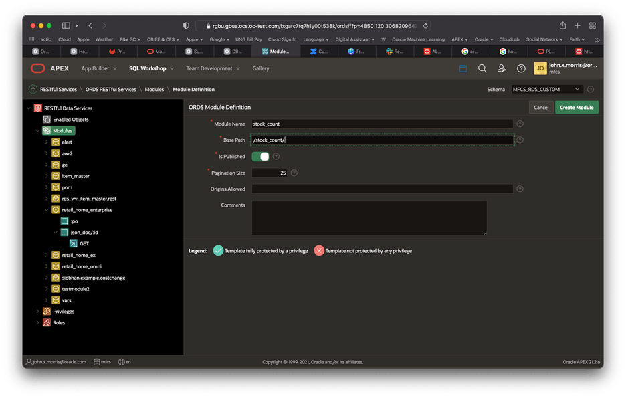Collapse the retail_home_enterprise module node
Viewport: 626px width, 398px height.
click(x=46, y=210)
